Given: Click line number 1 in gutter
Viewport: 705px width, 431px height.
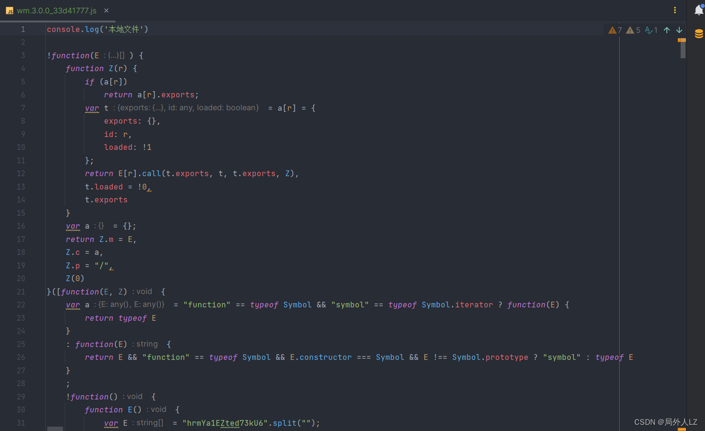Looking at the screenshot, I should click(23, 29).
